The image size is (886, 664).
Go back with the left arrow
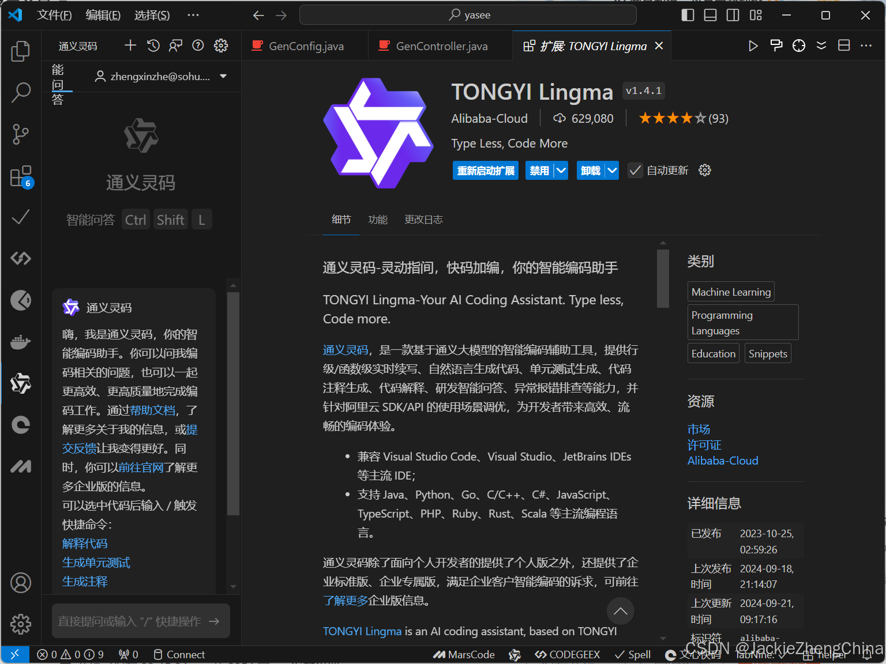(258, 15)
